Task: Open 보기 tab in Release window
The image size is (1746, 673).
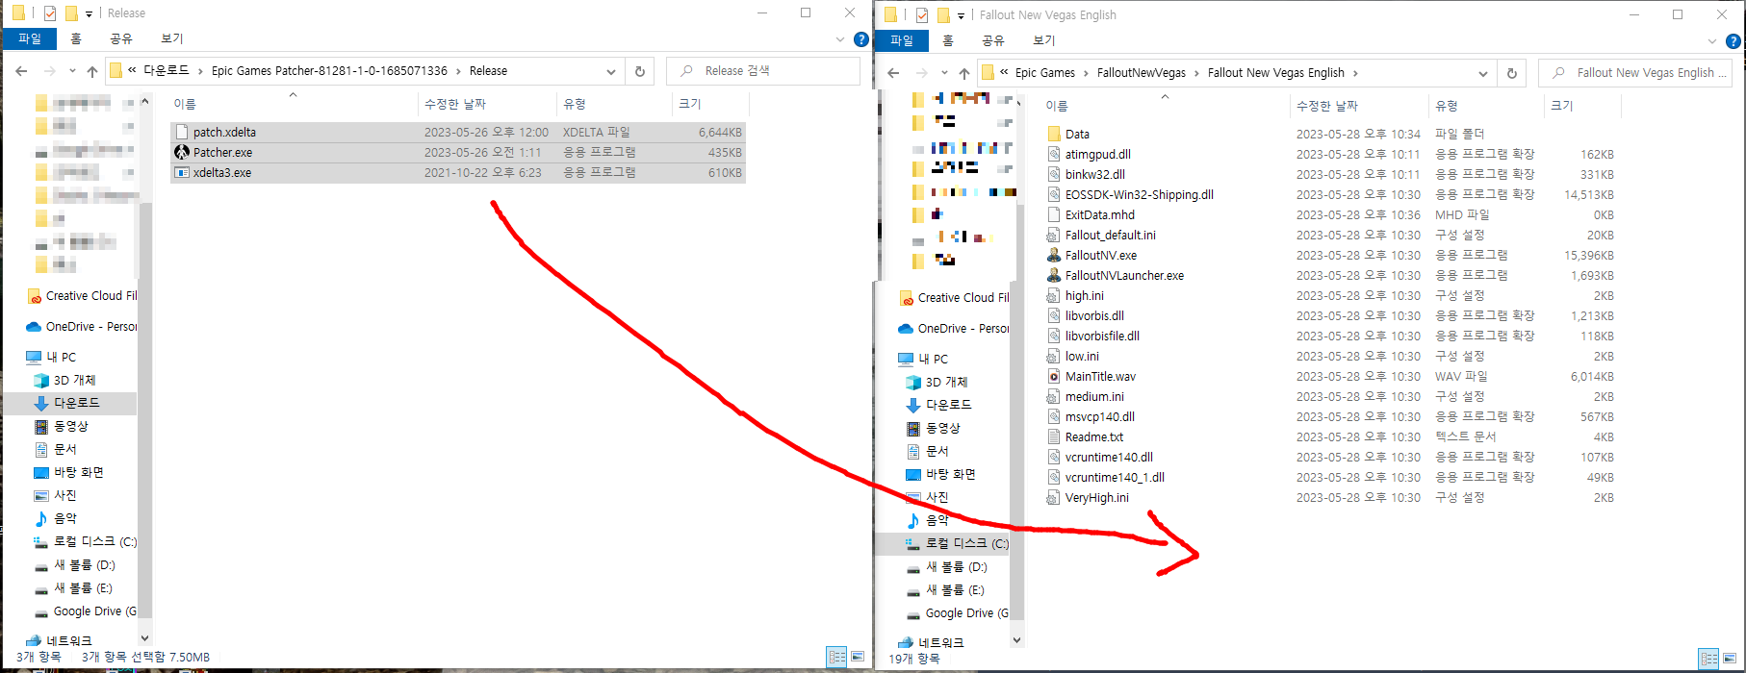Action: tap(172, 39)
